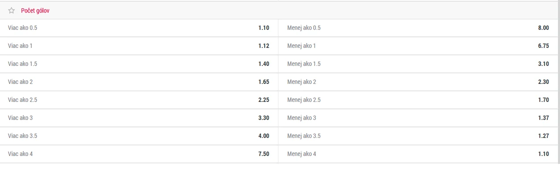560x181 pixels.
Task: Bet on Viac ako 2 at 1.65
Action: click(x=139, y=82)
